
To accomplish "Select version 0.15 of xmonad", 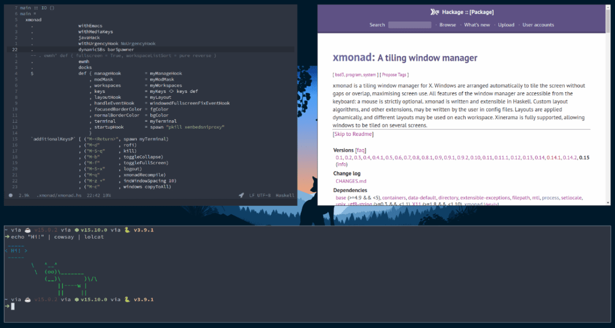I will pos(585,157).
